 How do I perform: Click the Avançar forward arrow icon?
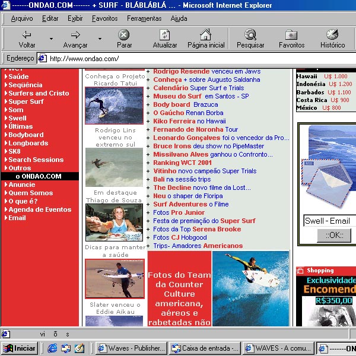click(x=75, y=35)
